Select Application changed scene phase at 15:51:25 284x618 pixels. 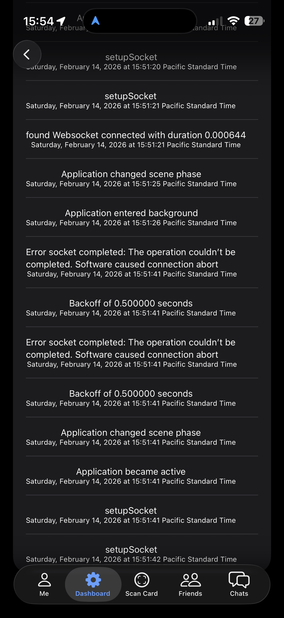(131, 178)
